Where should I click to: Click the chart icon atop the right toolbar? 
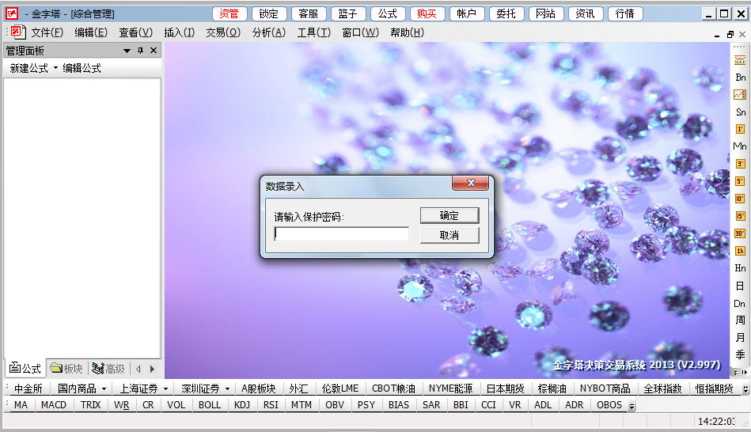pyautogui.click(x=740, y=60)
